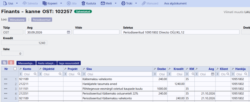Click the Sisu Otsi search field
The width and height of the screenshot is (250, 102).
(119, 74)
